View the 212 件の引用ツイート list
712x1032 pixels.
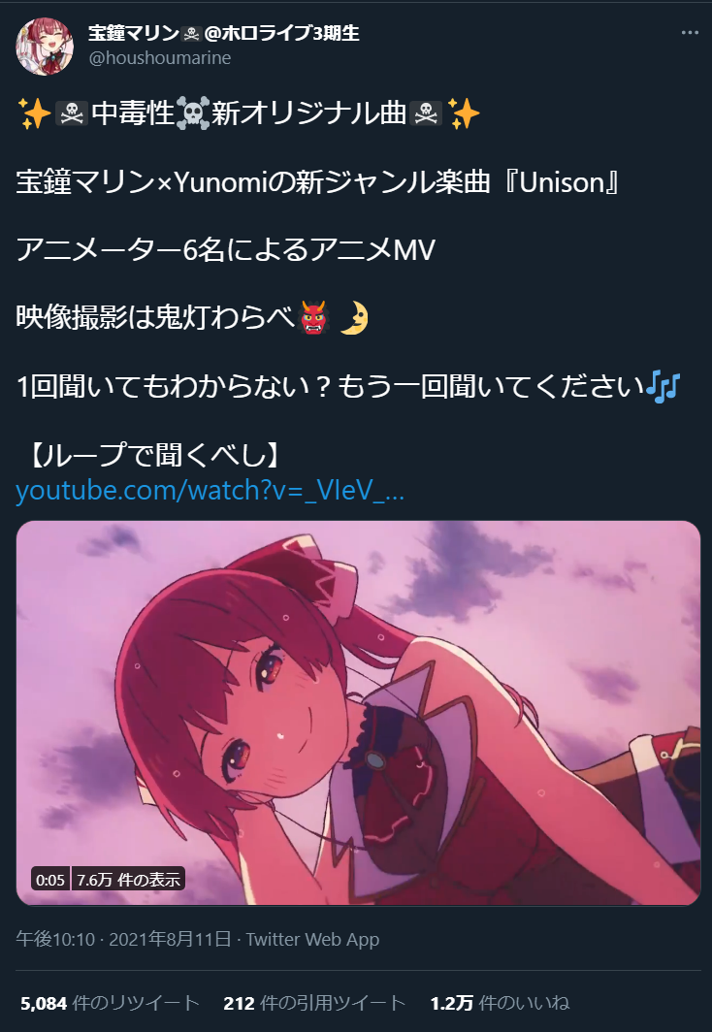coord(314,1003)
